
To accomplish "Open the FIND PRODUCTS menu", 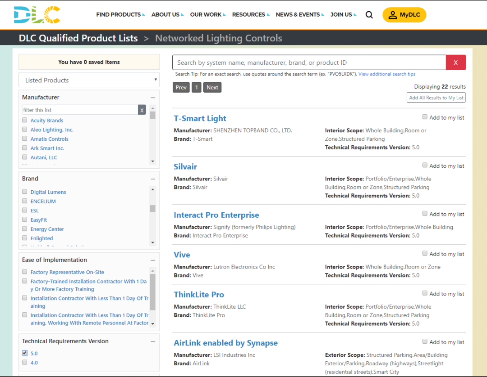I will click(x=120, y=15).
